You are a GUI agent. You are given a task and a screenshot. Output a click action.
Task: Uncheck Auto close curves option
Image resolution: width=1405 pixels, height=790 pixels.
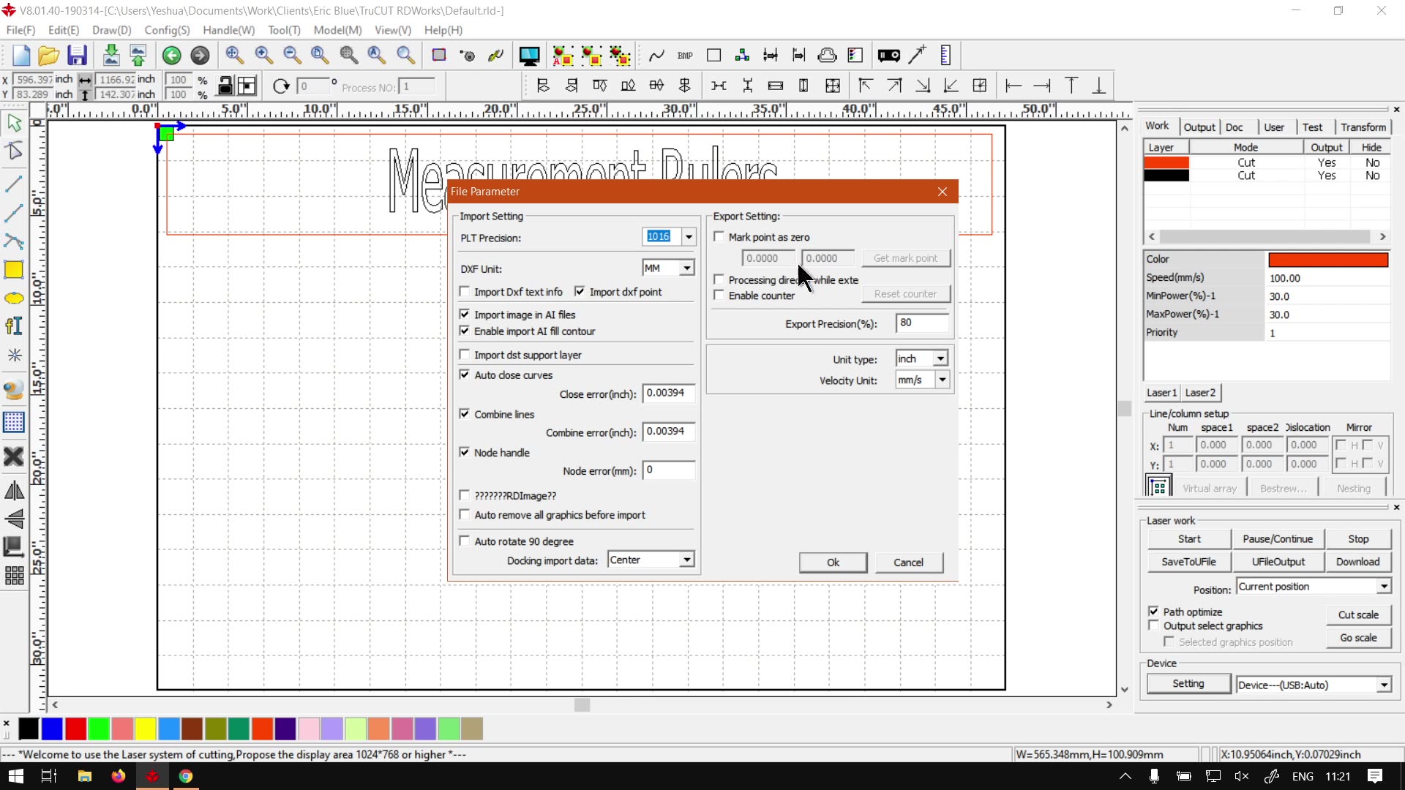[x=465, y=375]
